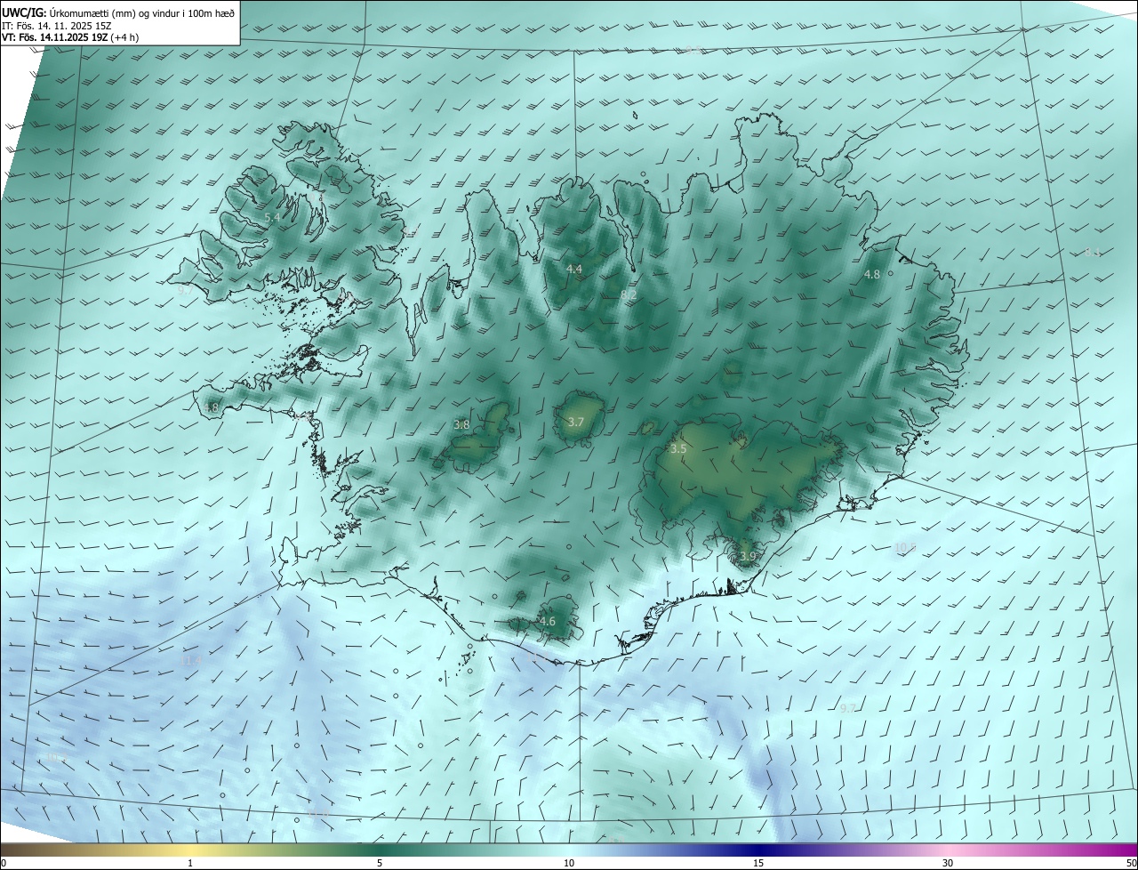Click the title 'Úrkomumætti (mm) og vindur í 100m hæð'

(141, 12)
